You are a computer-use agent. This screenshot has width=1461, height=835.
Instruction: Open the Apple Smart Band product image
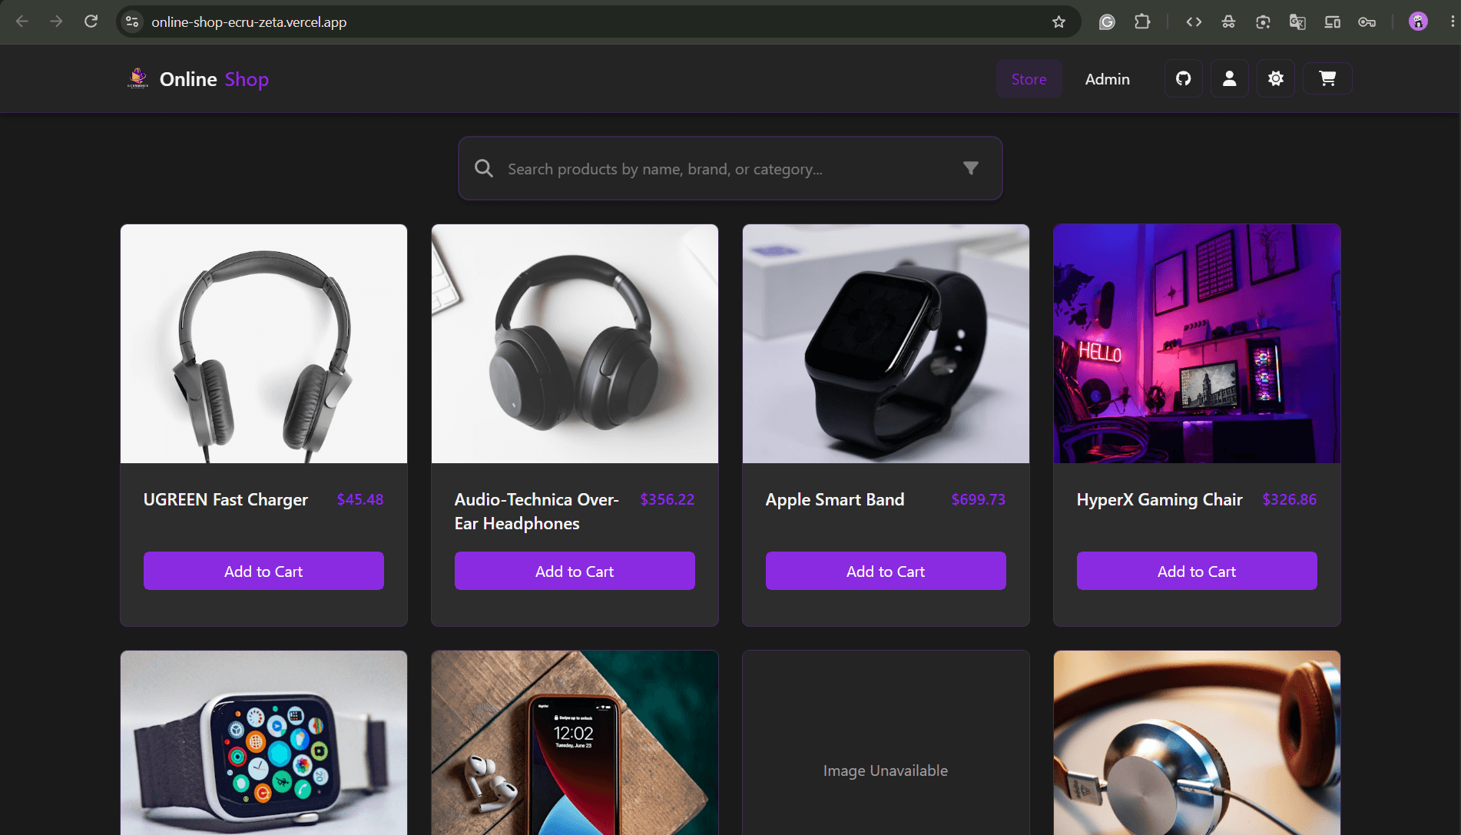[886, 343]
